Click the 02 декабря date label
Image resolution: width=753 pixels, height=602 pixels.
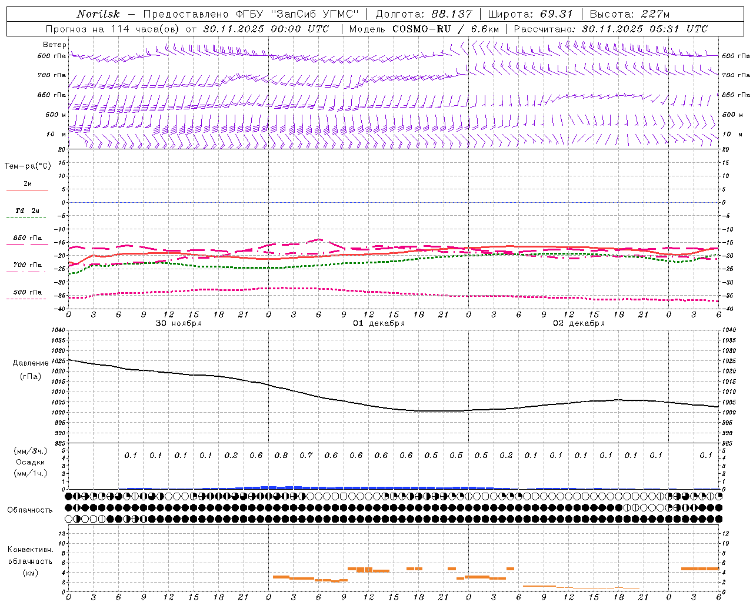[579, 323]
